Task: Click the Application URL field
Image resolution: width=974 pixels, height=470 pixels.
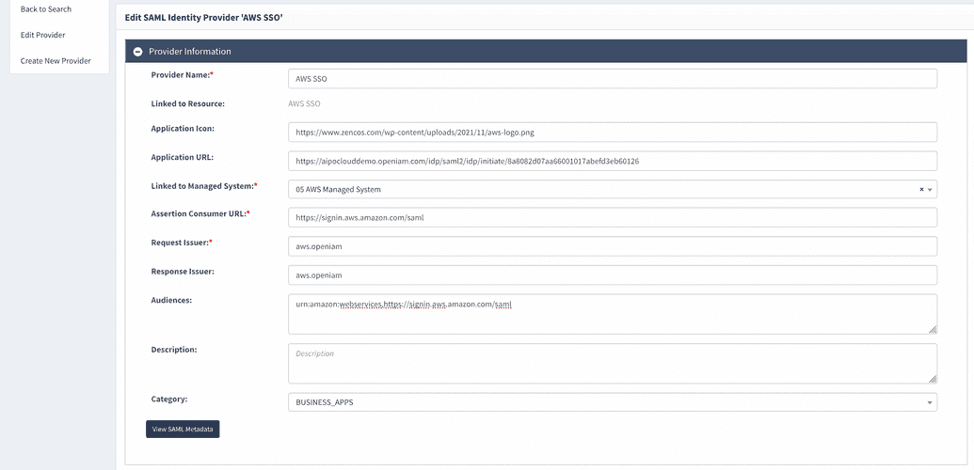Action: (613, 161)
